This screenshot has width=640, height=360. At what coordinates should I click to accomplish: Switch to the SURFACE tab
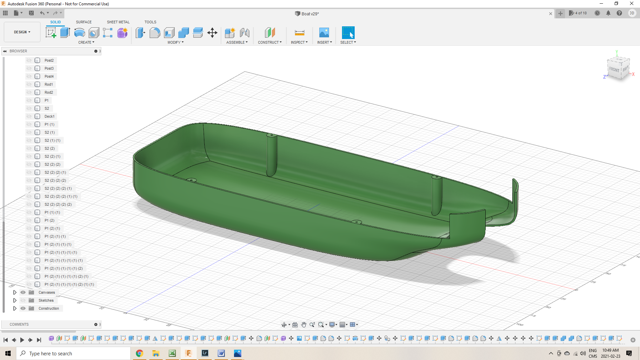click(84, 22)
